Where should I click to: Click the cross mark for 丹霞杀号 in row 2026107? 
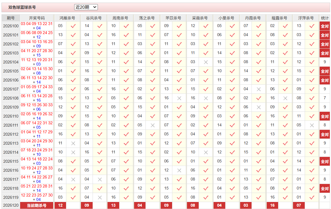tap(259, 89)
